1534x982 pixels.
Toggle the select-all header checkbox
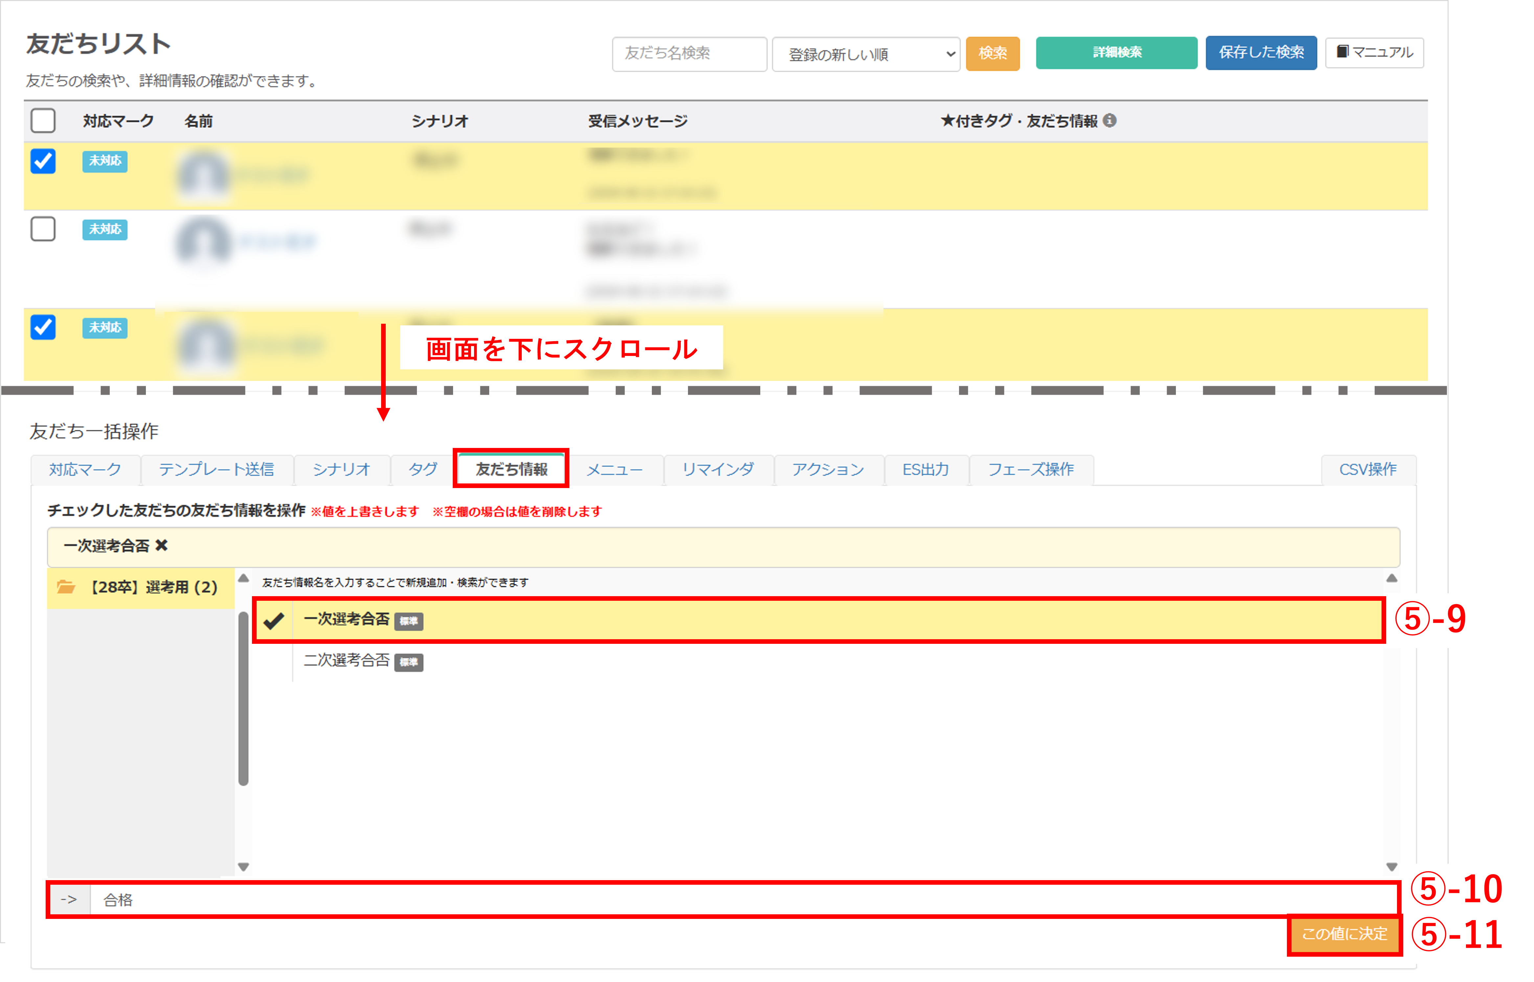(43, 121)
